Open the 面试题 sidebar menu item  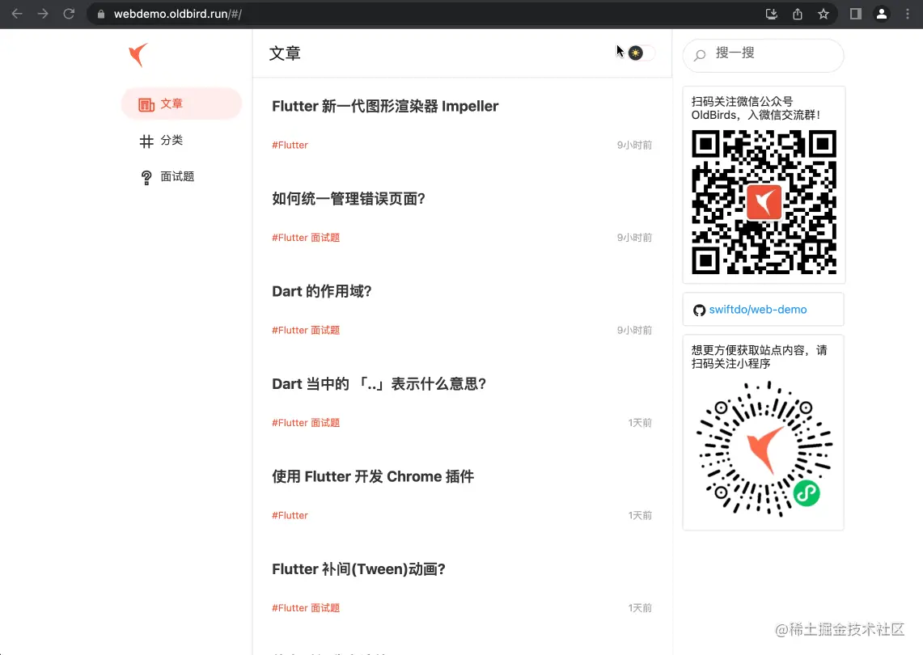[181, 177]
